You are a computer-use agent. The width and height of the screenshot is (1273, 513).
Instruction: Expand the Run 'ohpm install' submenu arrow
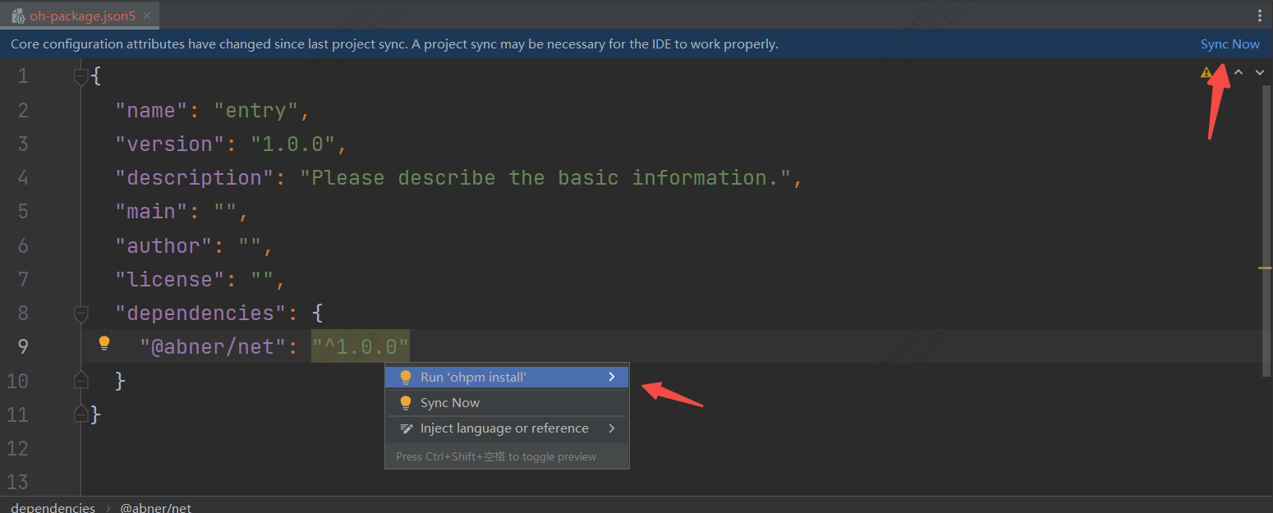pos(612,377)
